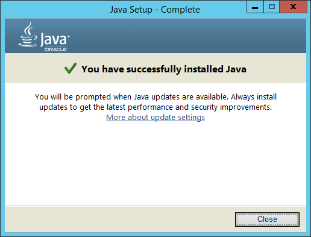Click the title bar left of the title
Viewport: 311px width, 237px height.
55,10
